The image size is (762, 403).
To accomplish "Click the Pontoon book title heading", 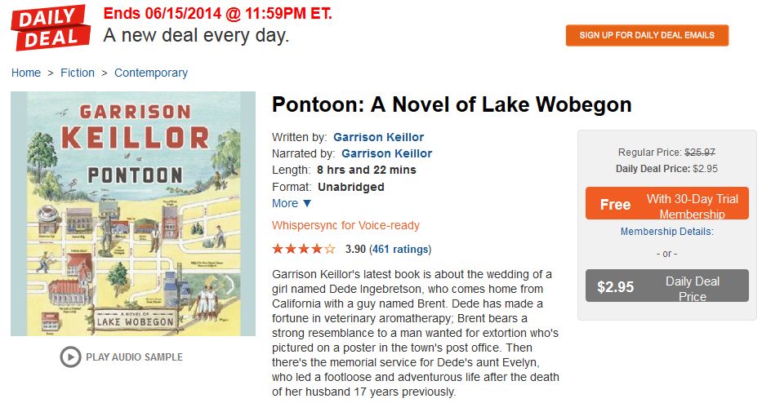I will pos(452,104).
